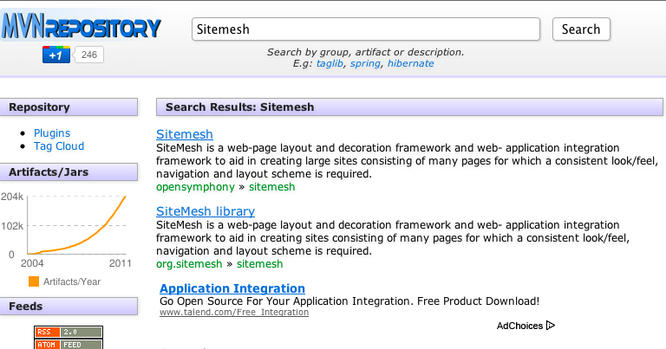Open the RSS 2.0 feed badge
Viewport: 666px width, 349px height.
(x=69, y=332)
